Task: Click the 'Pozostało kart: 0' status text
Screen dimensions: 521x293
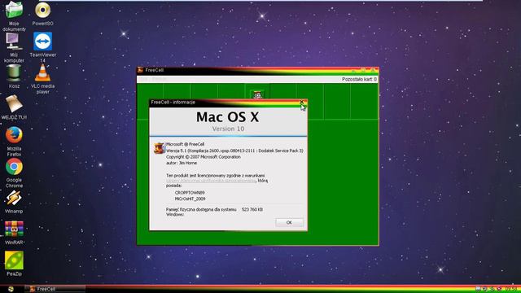Action: [x=359, y=79]
